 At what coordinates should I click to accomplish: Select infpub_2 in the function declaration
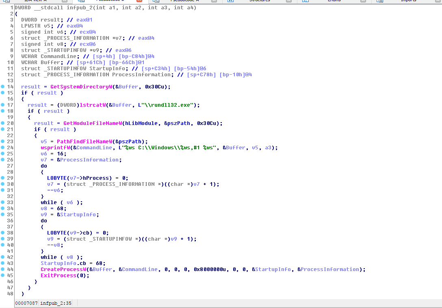click(79, 8)
